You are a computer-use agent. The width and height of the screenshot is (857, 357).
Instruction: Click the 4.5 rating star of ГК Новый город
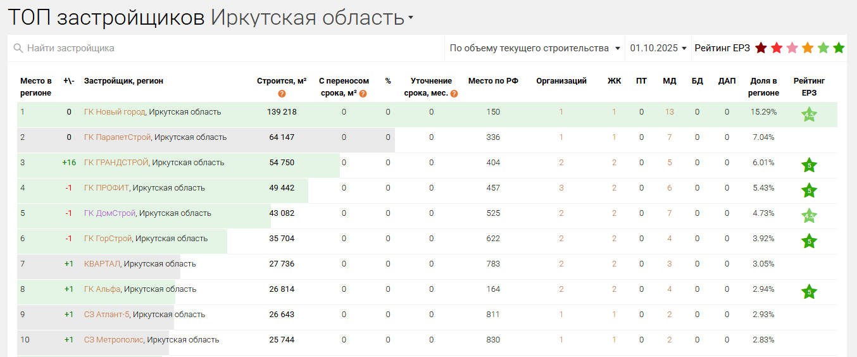(x=809, y=115)
